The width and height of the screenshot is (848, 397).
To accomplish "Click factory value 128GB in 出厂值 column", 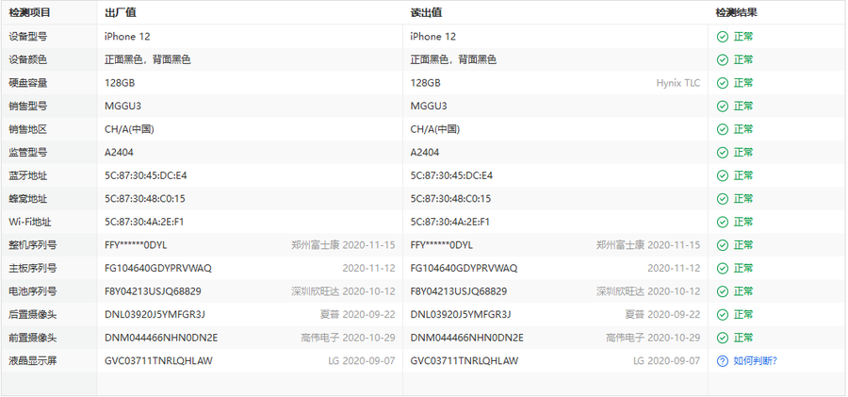I will [120, 83].
